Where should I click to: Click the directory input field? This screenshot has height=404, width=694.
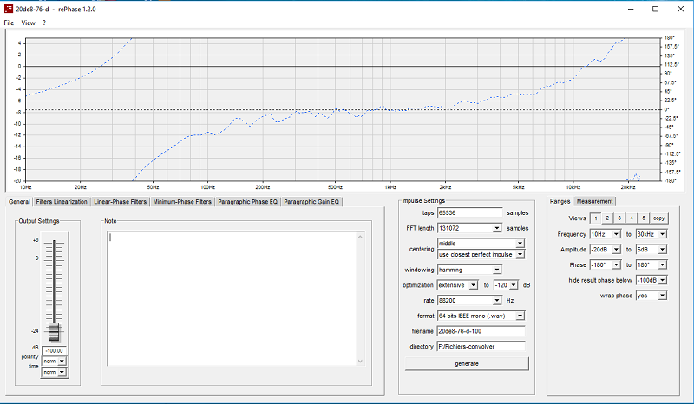481,347
